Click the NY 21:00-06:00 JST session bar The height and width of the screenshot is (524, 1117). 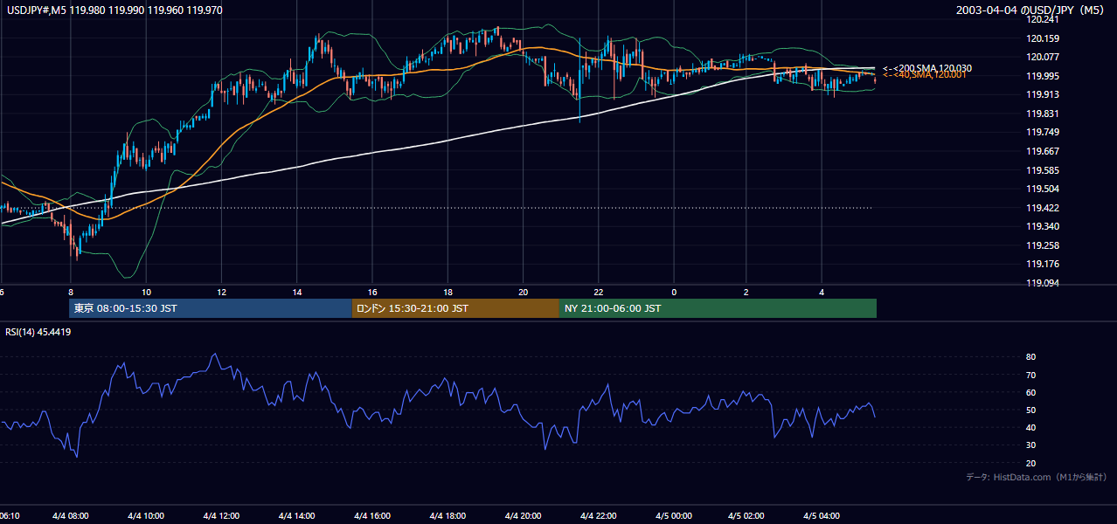click(718, 308)
